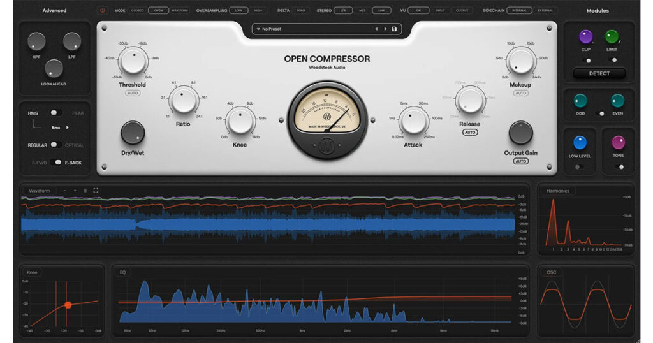Select Closed mode
This screenshot has width=653, height=343.
pos(138,10)
